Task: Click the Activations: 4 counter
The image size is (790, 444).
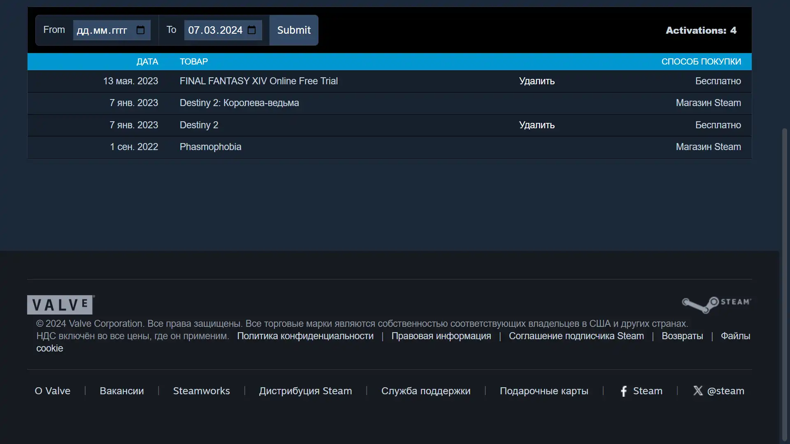Action: point(701,30)
